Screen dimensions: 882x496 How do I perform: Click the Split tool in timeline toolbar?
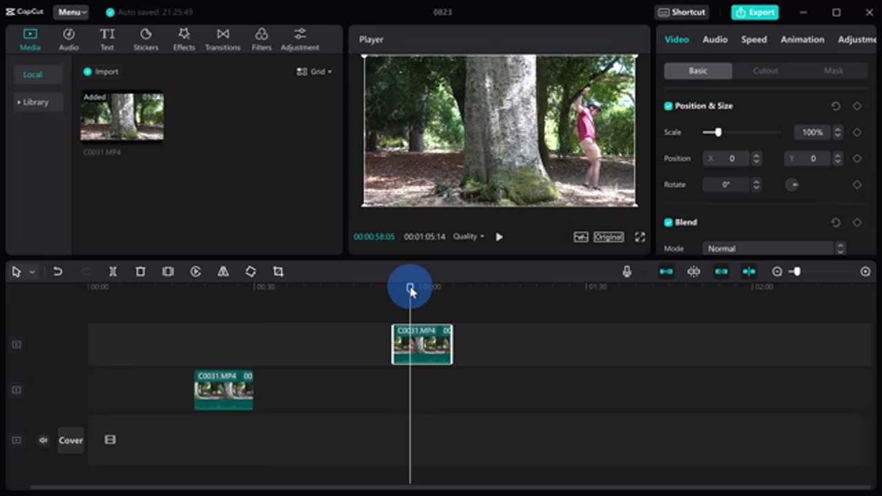click(x=113, y=271)
